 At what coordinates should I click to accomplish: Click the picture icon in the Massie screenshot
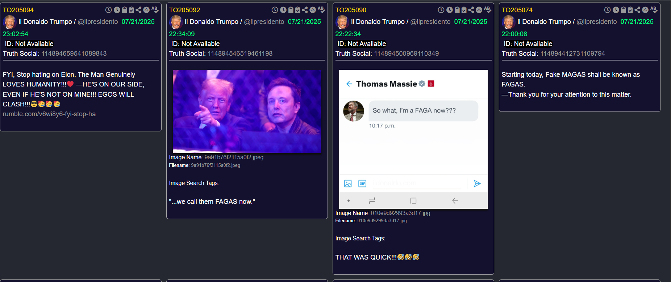coord(348,184)
